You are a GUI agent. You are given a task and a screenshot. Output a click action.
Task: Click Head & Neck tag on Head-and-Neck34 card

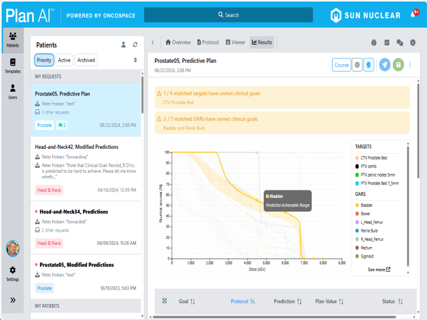[x=49, y=243]
